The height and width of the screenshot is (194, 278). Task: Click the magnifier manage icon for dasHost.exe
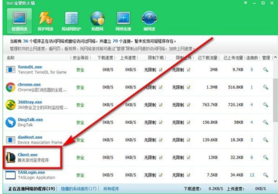point(265,140)
